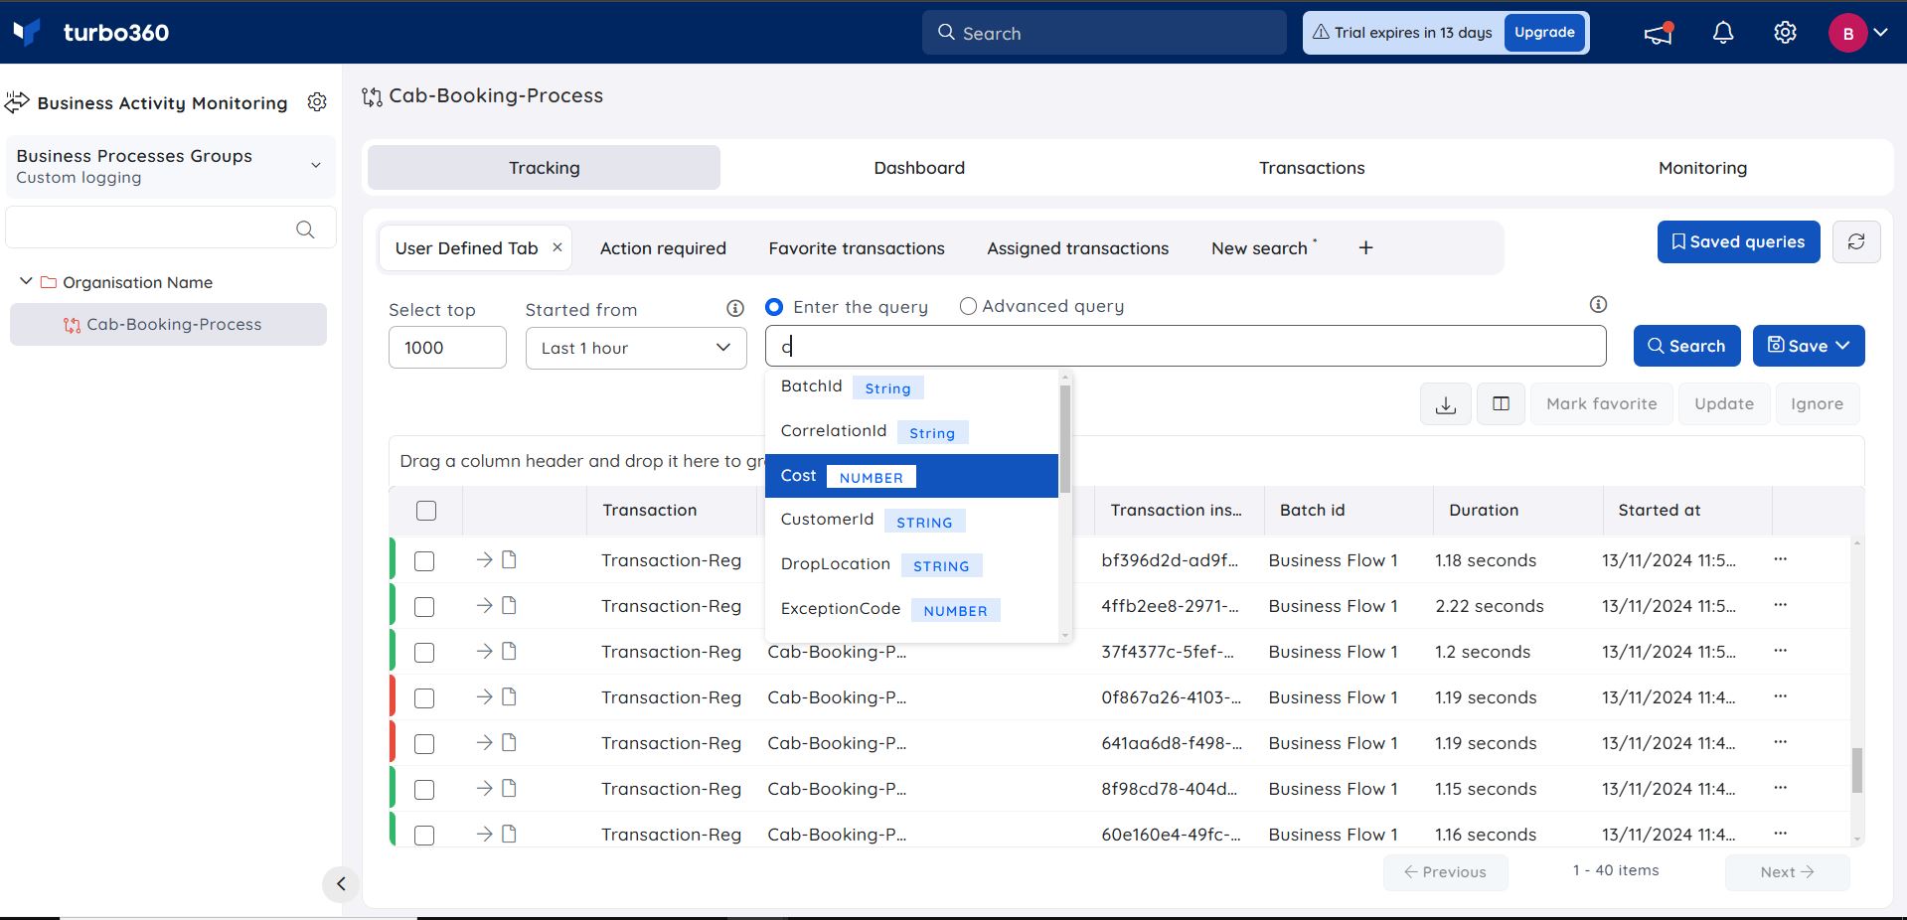This screenshot has width=1907, height=920.
Task: Open more options for the bf396d2d row
Action: point(1780,559)
